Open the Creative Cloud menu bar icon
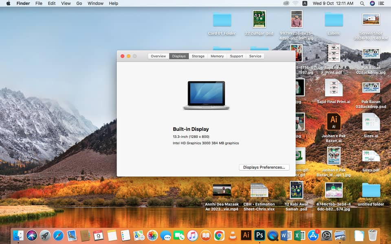 (x=286, y=3)
